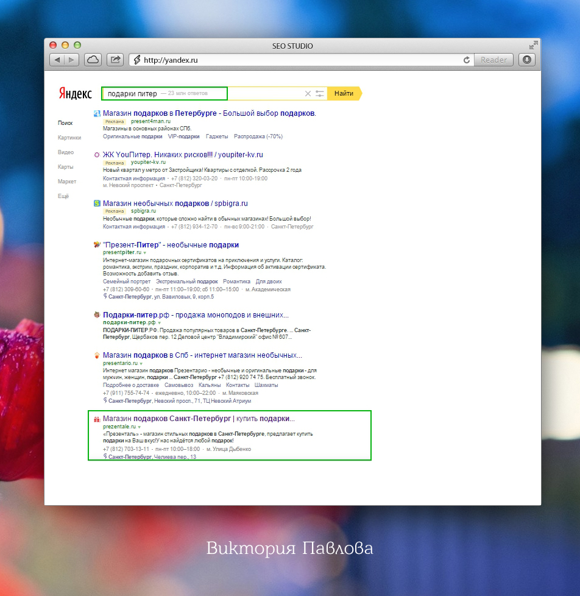Click favicon of the spbigra.ru result
The image size is (580, 596).
point(97,204)
